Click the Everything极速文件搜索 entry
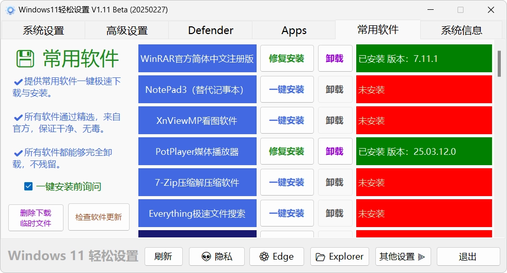 coord(197,214)
